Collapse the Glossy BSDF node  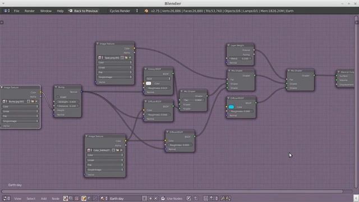coord(146,68)
